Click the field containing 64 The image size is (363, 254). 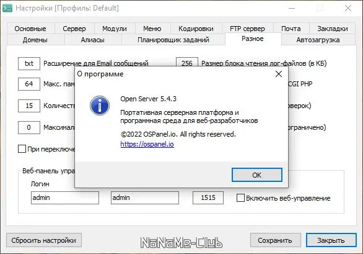point(29,84)
